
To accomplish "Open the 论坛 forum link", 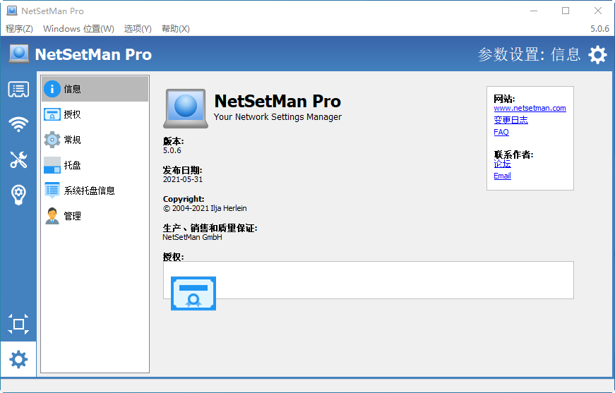I will 502,164.
